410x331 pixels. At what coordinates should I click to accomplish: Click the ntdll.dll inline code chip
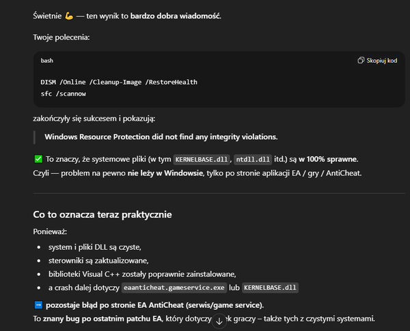click(251, 159)
